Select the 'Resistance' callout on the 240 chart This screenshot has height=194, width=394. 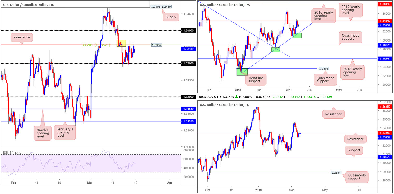pos(22,37)
